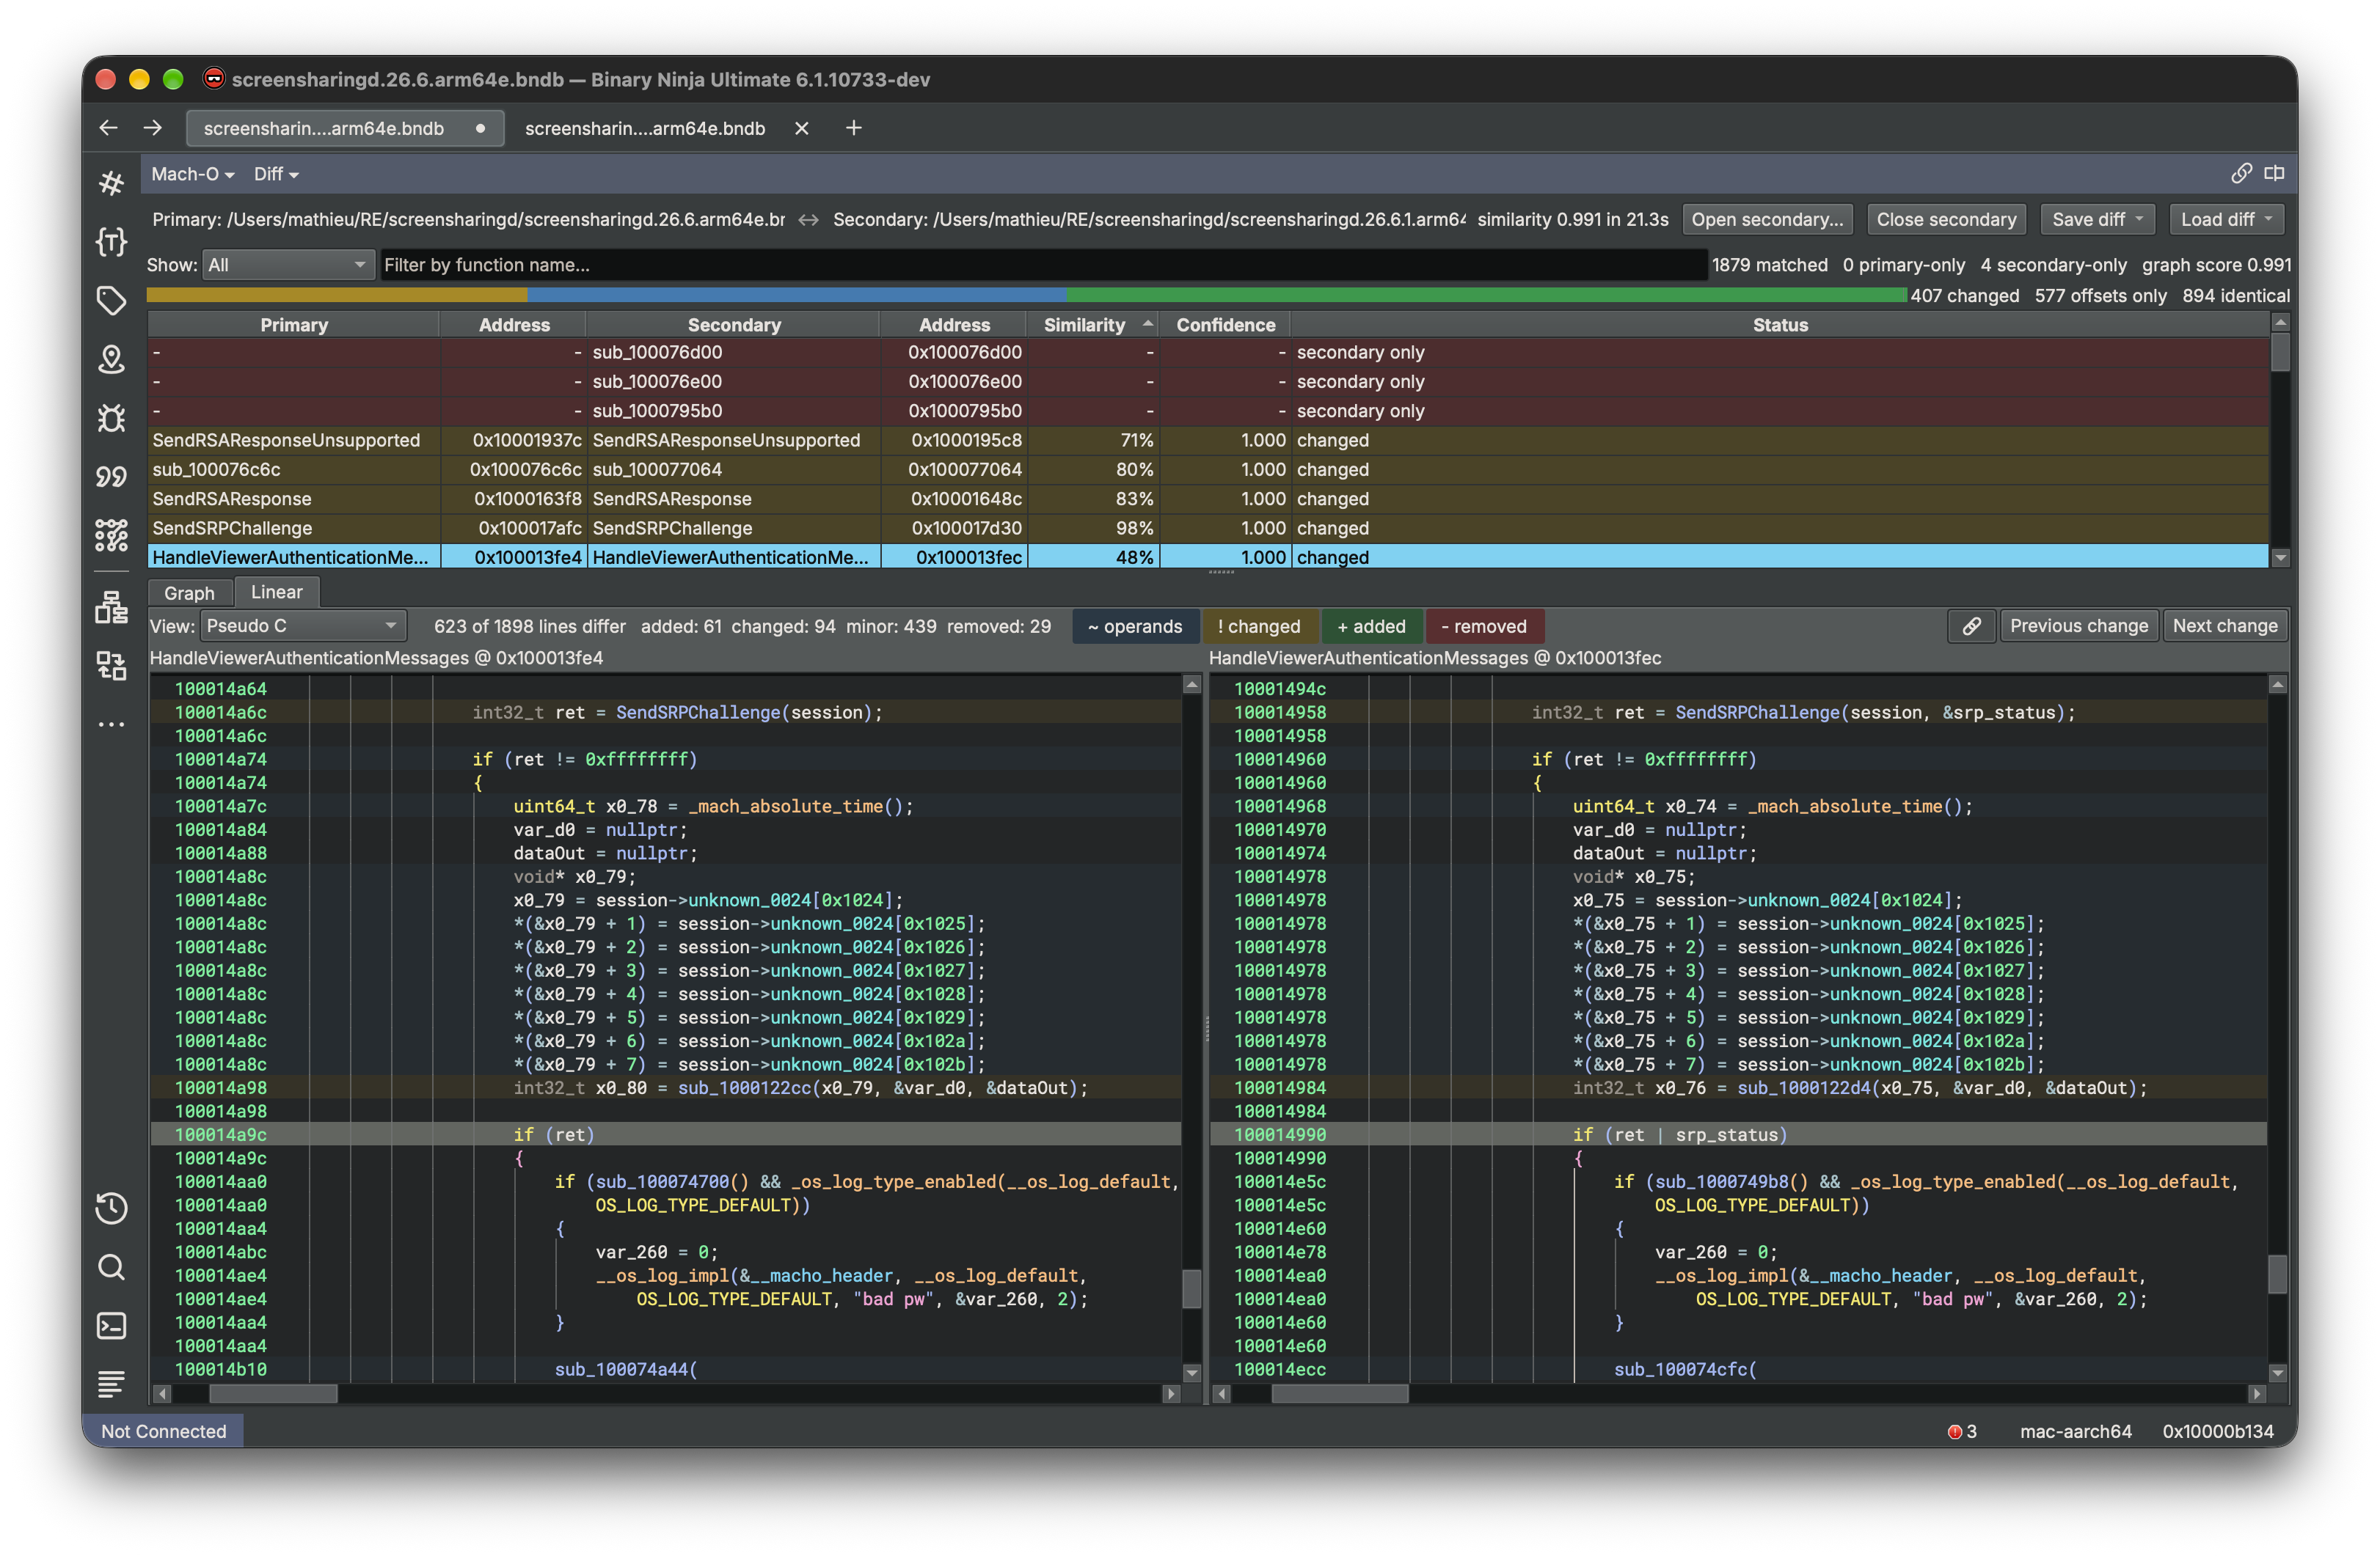The width and height of the screenshot is (2380, 1556).
Task: Switch to the Linear tab
Action: pyautogui.click(x=276, y=592)
